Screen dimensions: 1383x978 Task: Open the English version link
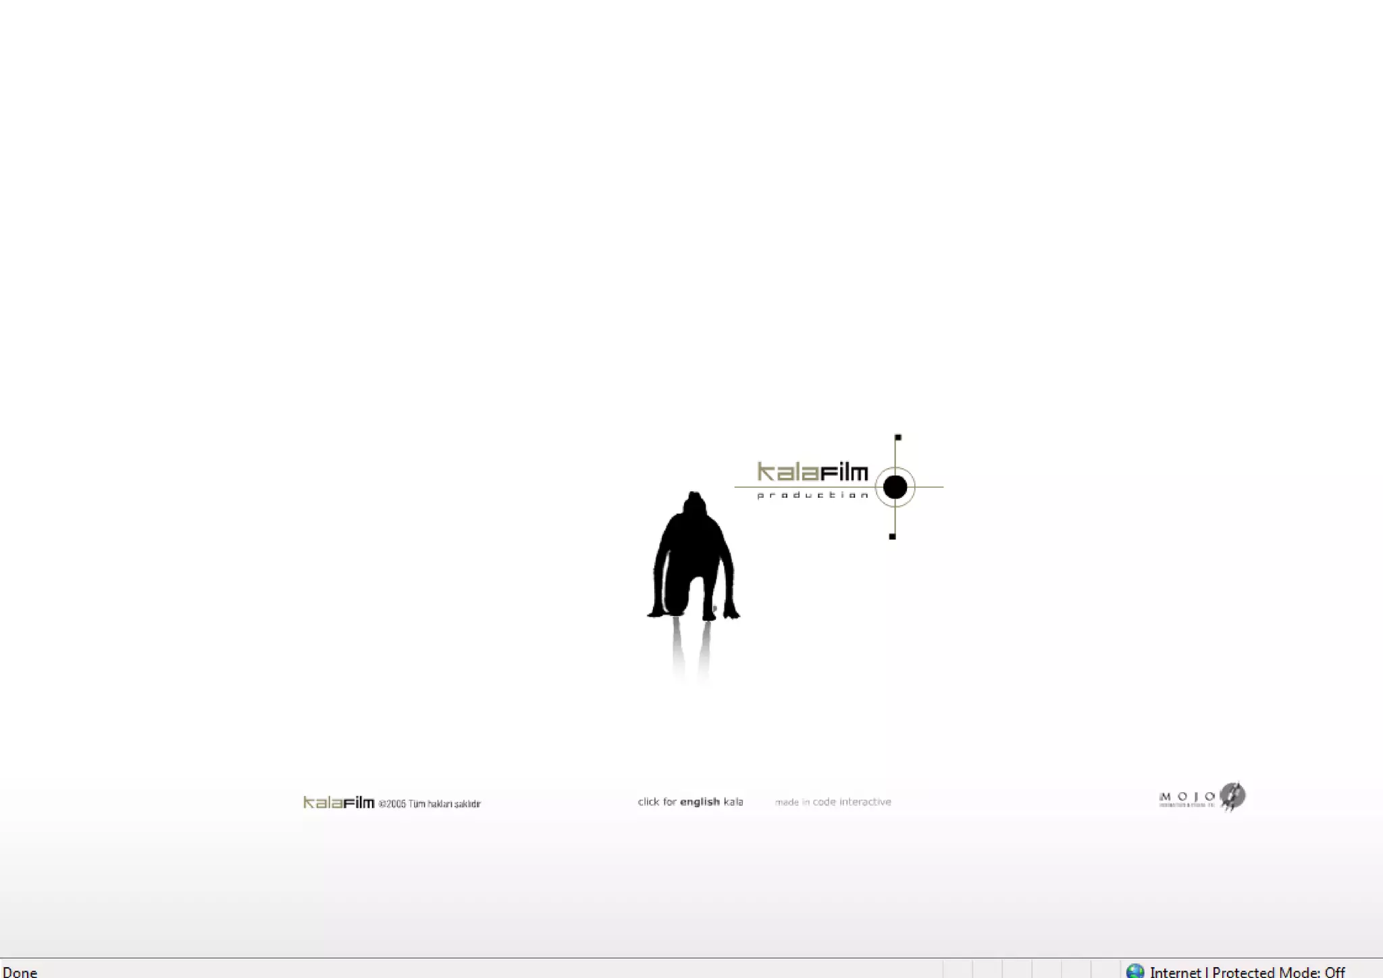click(690, 802)
